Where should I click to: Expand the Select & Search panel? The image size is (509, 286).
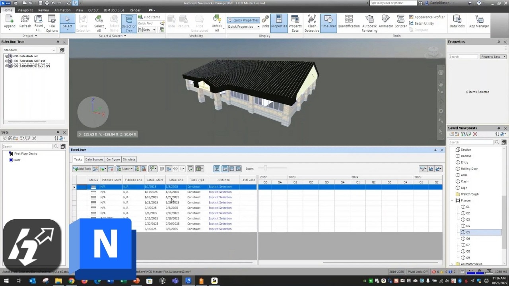[x=112, y=36]
